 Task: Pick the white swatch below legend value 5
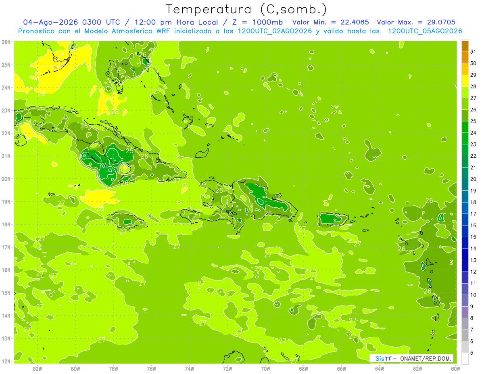[465, 358]
